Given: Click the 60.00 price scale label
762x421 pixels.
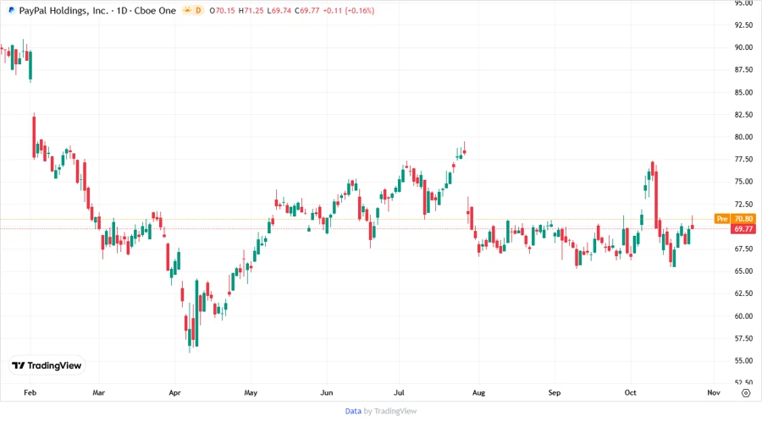Looking at the screenshot, I should 743,316.
